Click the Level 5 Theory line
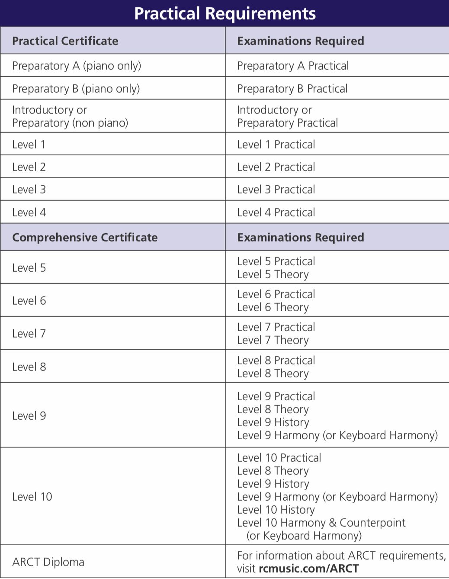The width and height of the screenshot is (449, 579). (273, 274)
